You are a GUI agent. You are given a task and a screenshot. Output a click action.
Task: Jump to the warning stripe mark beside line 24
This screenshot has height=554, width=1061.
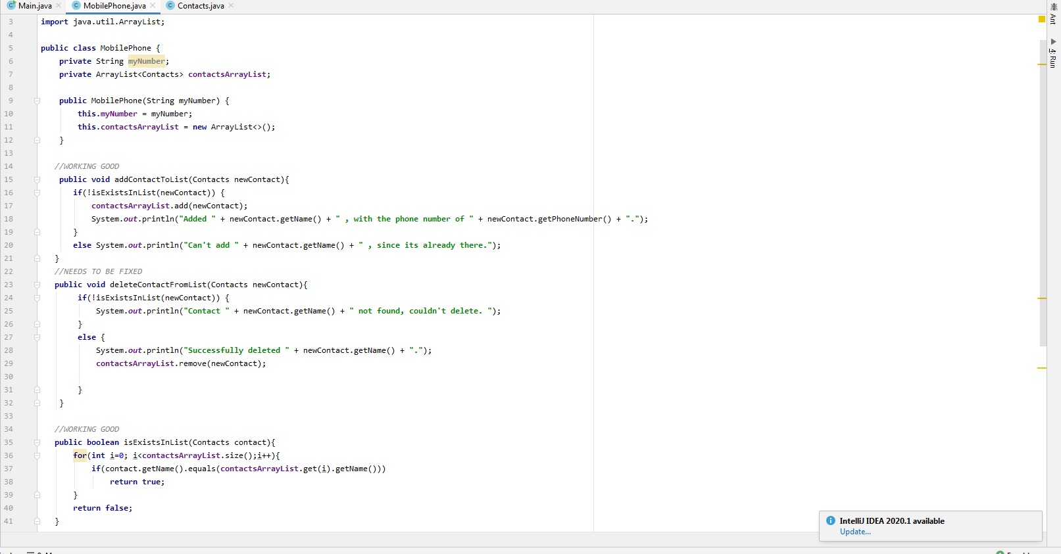click(1042, 298)
